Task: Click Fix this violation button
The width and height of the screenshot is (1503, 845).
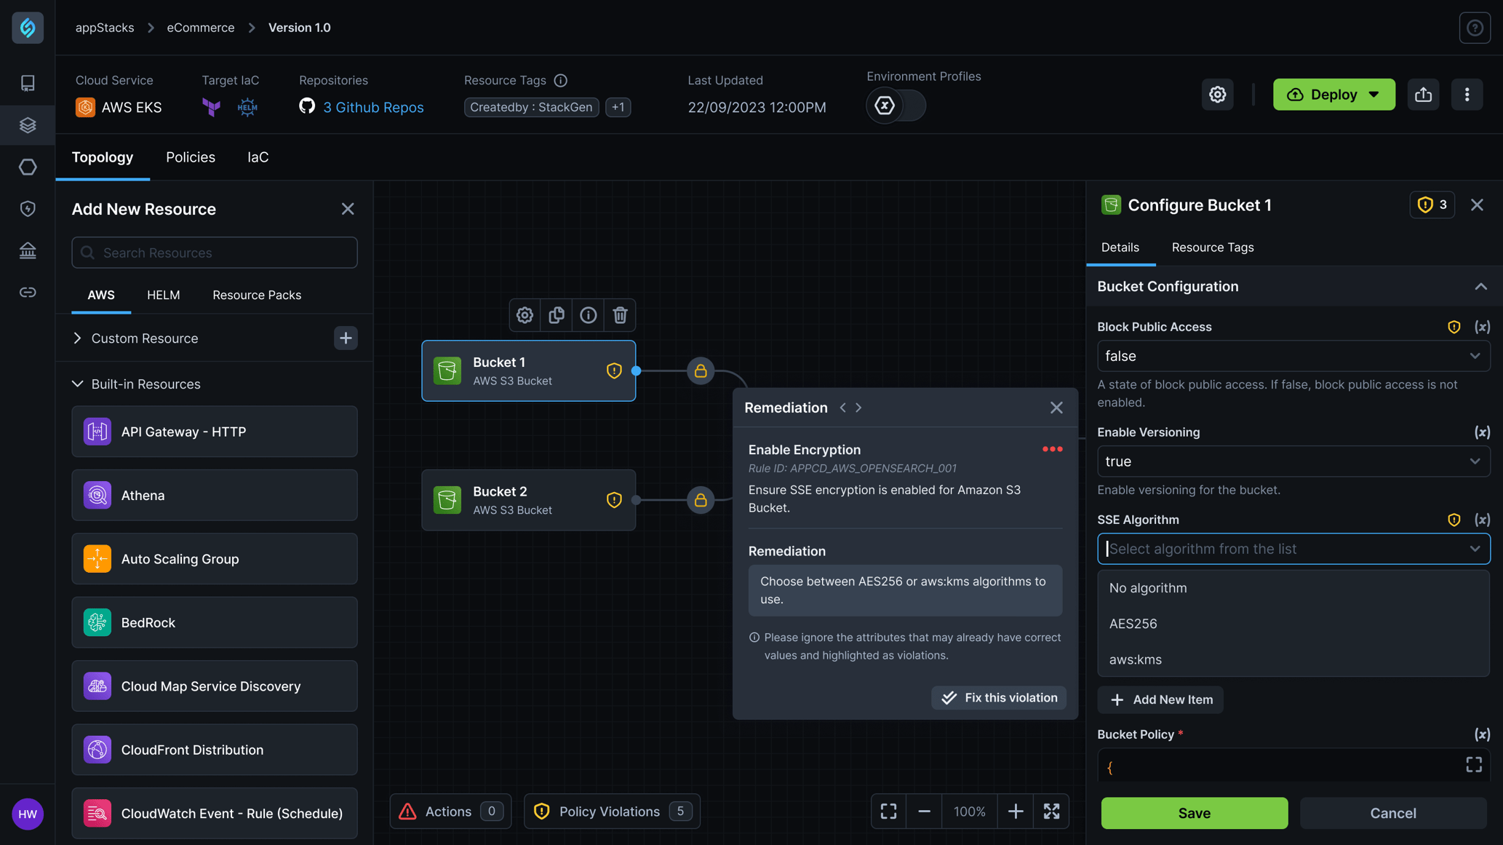Action: pyautogui.click(x=1000, y=697)
